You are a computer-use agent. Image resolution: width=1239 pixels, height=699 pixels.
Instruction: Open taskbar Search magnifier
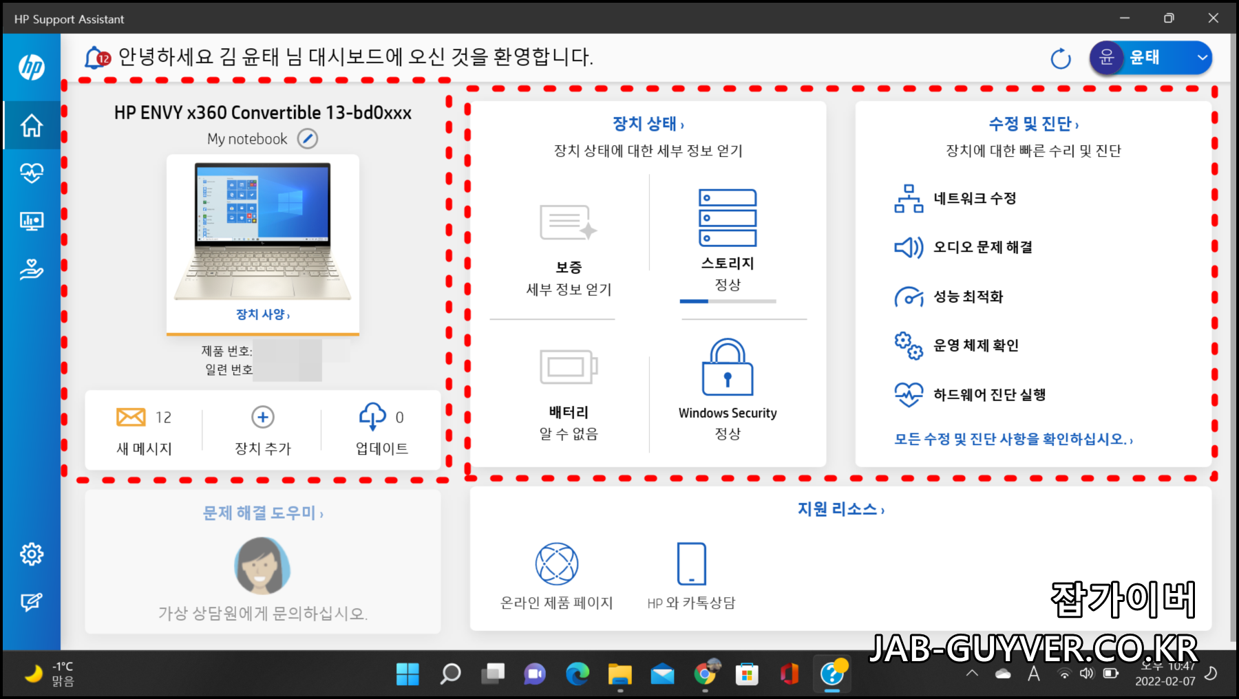[450, 674]
